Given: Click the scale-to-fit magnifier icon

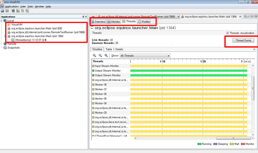Looking at the screenshot, I should [x=106, y=55].
